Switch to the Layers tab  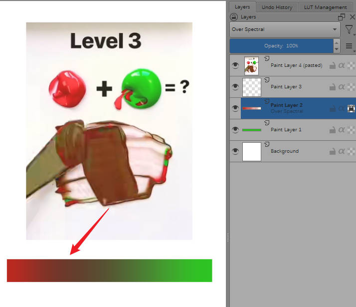click(242, 7)
